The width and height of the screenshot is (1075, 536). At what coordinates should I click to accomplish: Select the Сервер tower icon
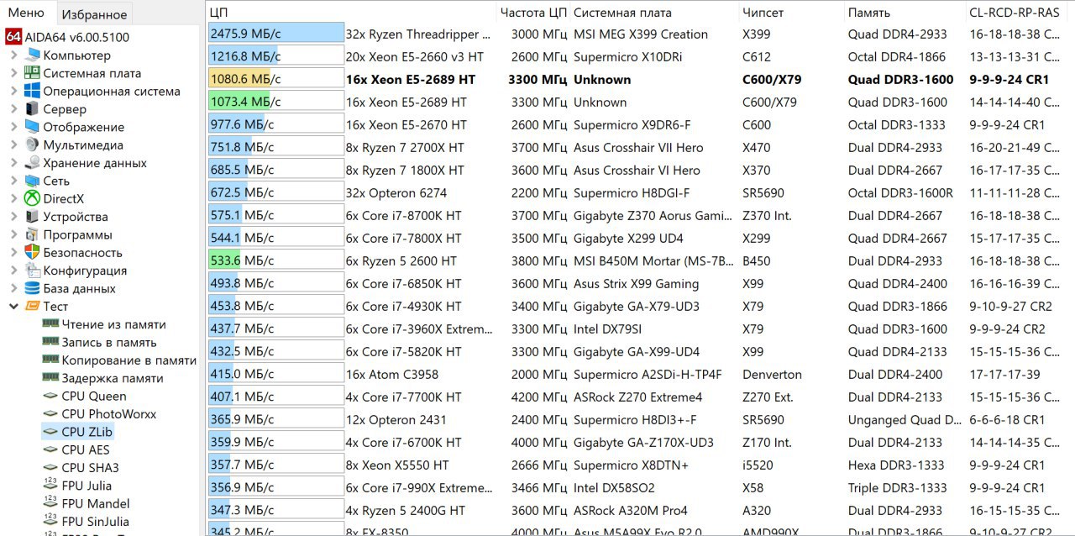click(x=32, y=109)
